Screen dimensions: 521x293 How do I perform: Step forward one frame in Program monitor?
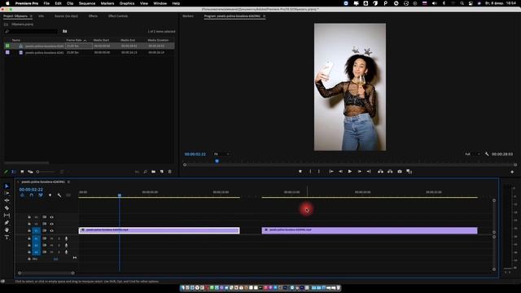tap(360, 172)
